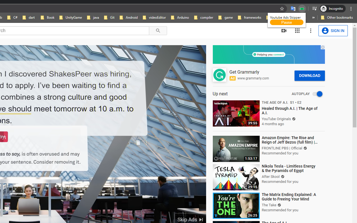Open the videoEditor bookmark folder
Screen dimensions: 357x223
tap(154, 18)
